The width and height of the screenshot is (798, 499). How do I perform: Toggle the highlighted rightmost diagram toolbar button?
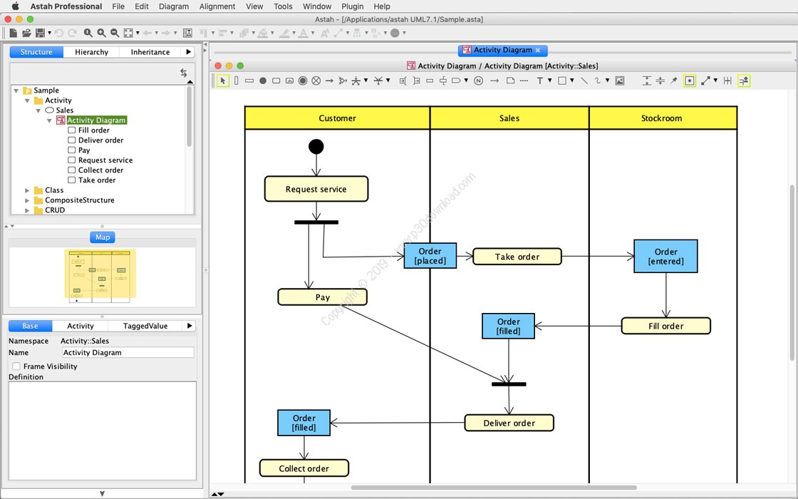744,81
